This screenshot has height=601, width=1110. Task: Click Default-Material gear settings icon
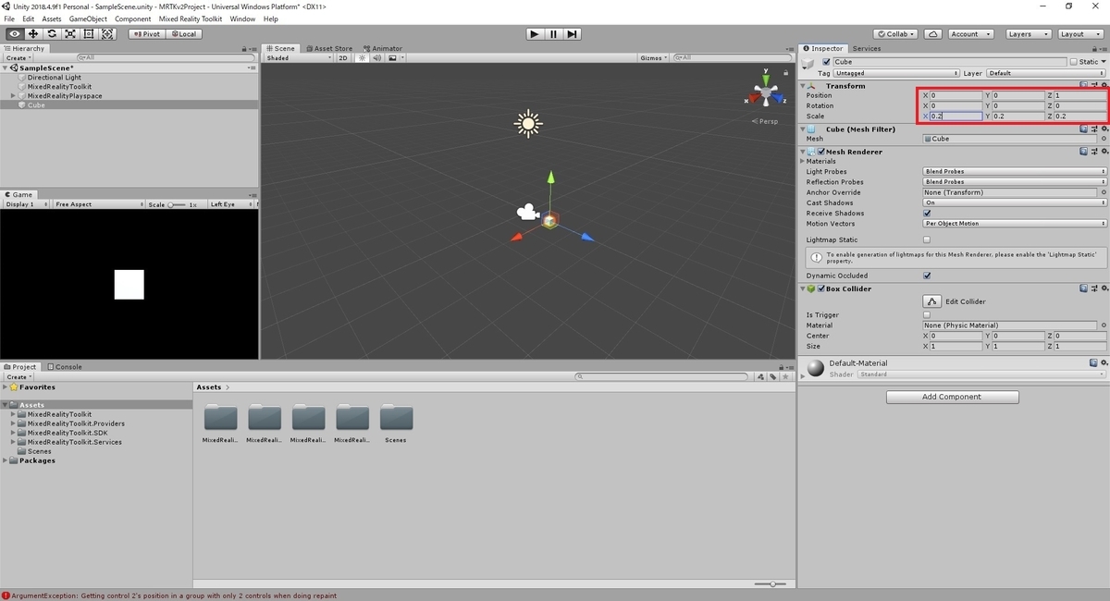1104,363
